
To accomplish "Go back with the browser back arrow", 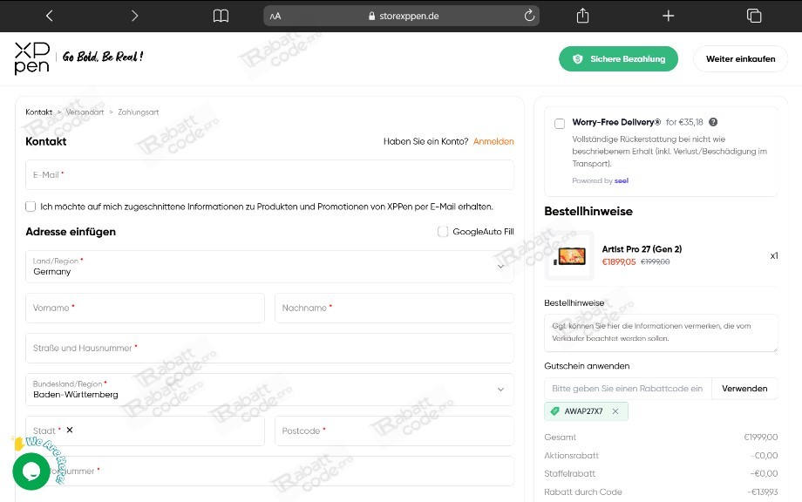I will pyautogui.click(x=49, y=16).
